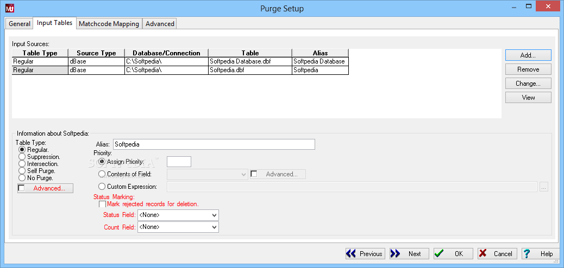Go back with the Previous button
564x268 pixels.
[365, 254]
